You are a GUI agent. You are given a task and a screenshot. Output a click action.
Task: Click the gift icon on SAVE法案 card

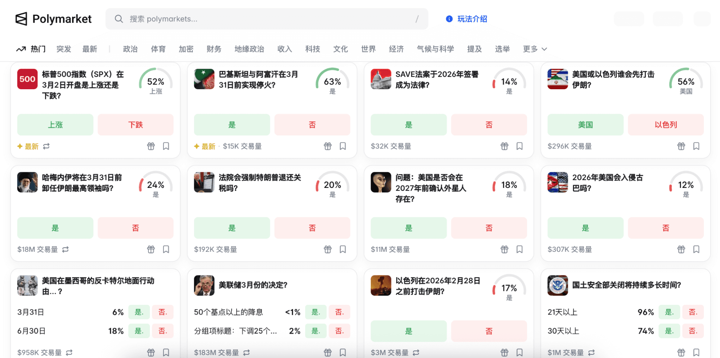pos(504,146)
